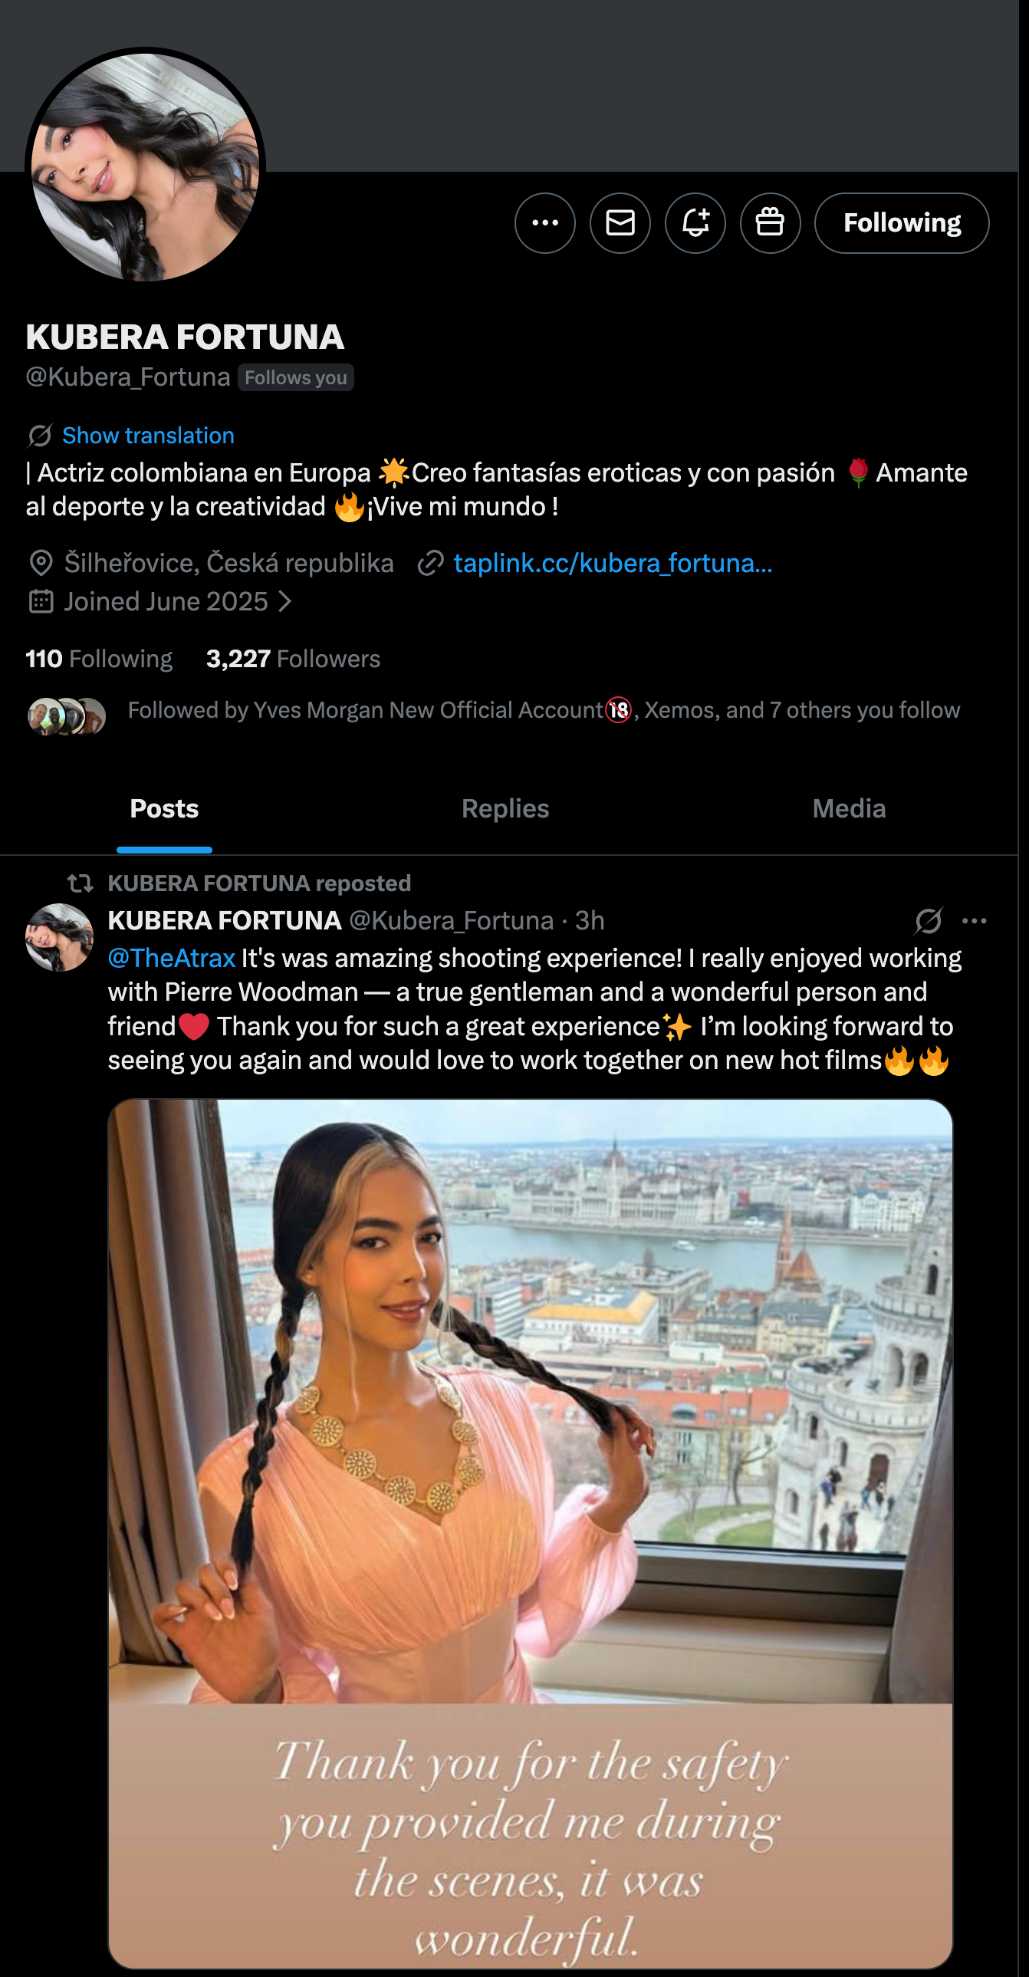Switch to the Replies tab
The height and width of the screenshot is (1977, 1029).
505,809
